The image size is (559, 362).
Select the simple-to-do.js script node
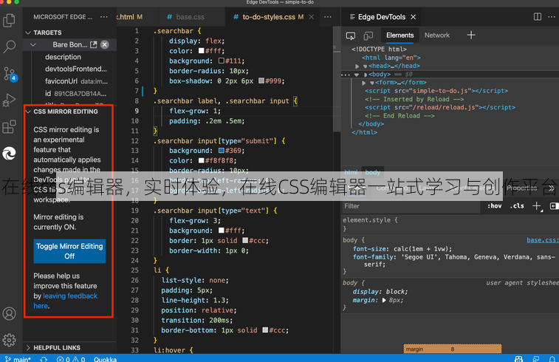pos(436,91)
